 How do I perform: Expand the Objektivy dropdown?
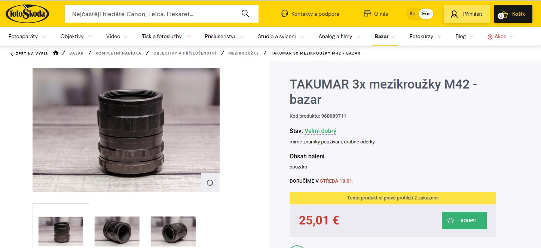coord(76,36)
